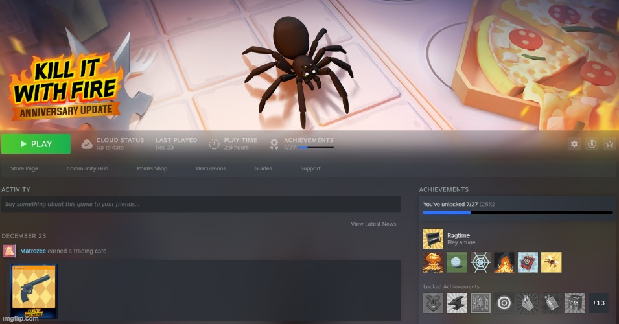Click the header 7/27 achievements progress bar

[316, 148]
